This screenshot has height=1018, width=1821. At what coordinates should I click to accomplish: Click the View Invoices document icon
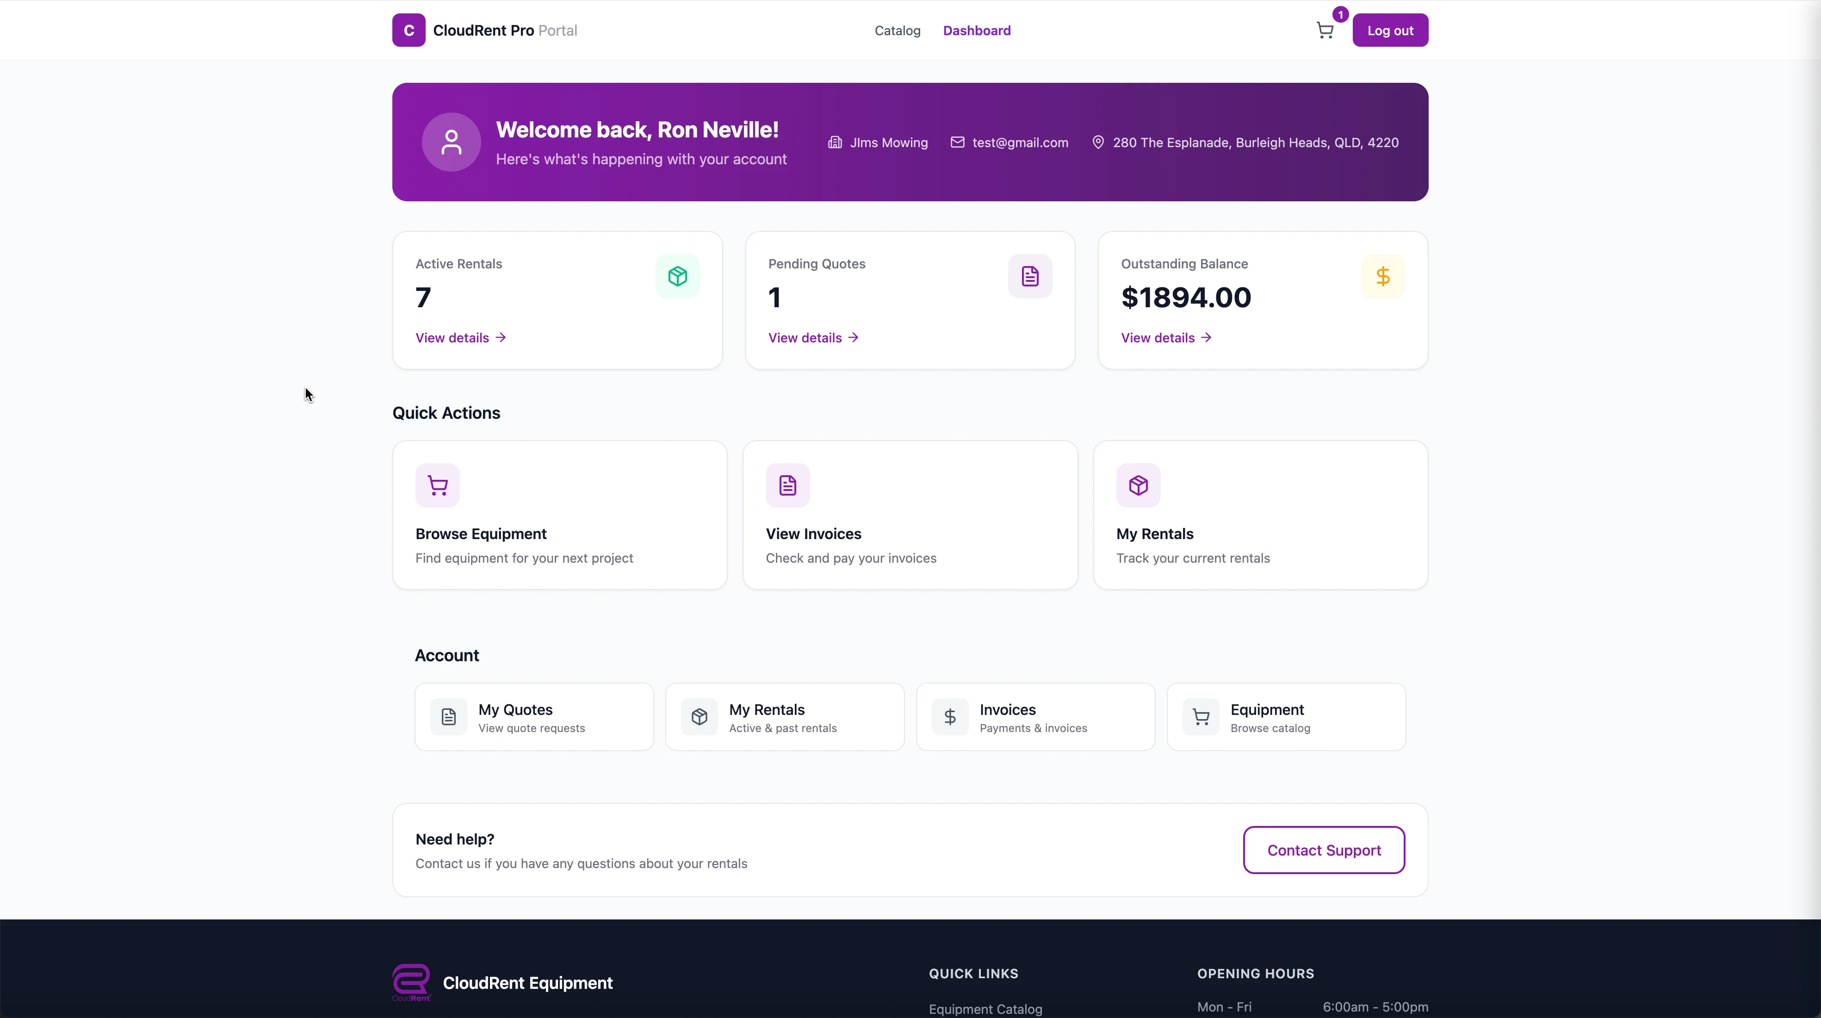tap(787, 486)
